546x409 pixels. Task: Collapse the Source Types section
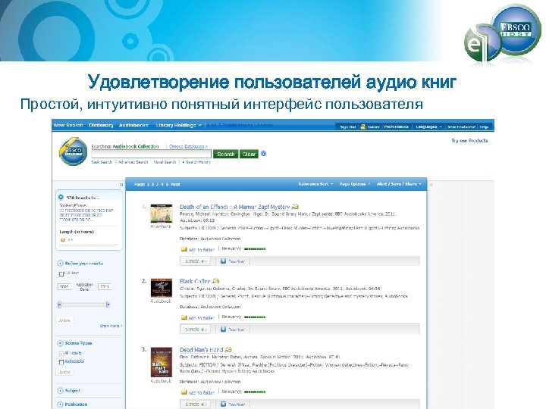coord(60,343)
